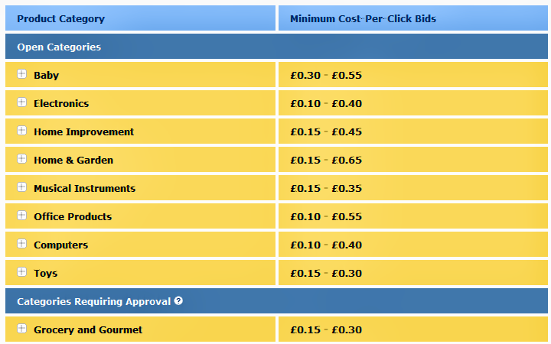Screen dimensions: 551x344
Task: Expand the Computers category
Action: pyautogui.click(x=21, y=245)
